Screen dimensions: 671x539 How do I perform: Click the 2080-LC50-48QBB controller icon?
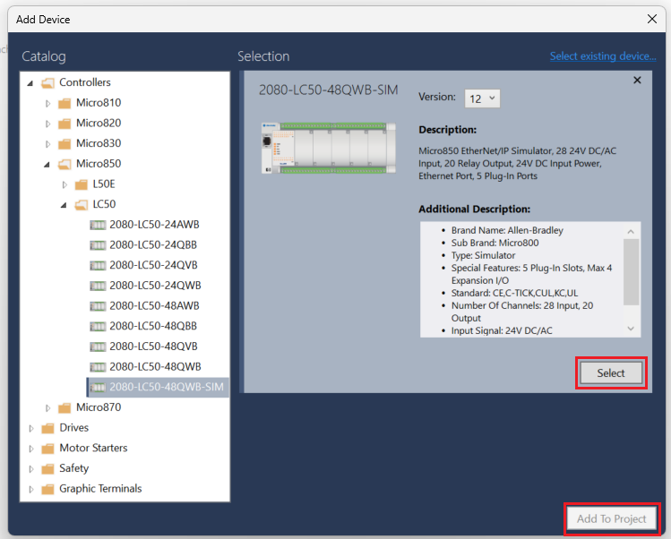point(98,327)
